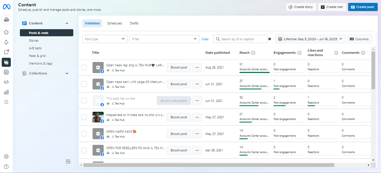Open the Columns button
The width and height of the screenshot is (381, 173).
point(359,39)
